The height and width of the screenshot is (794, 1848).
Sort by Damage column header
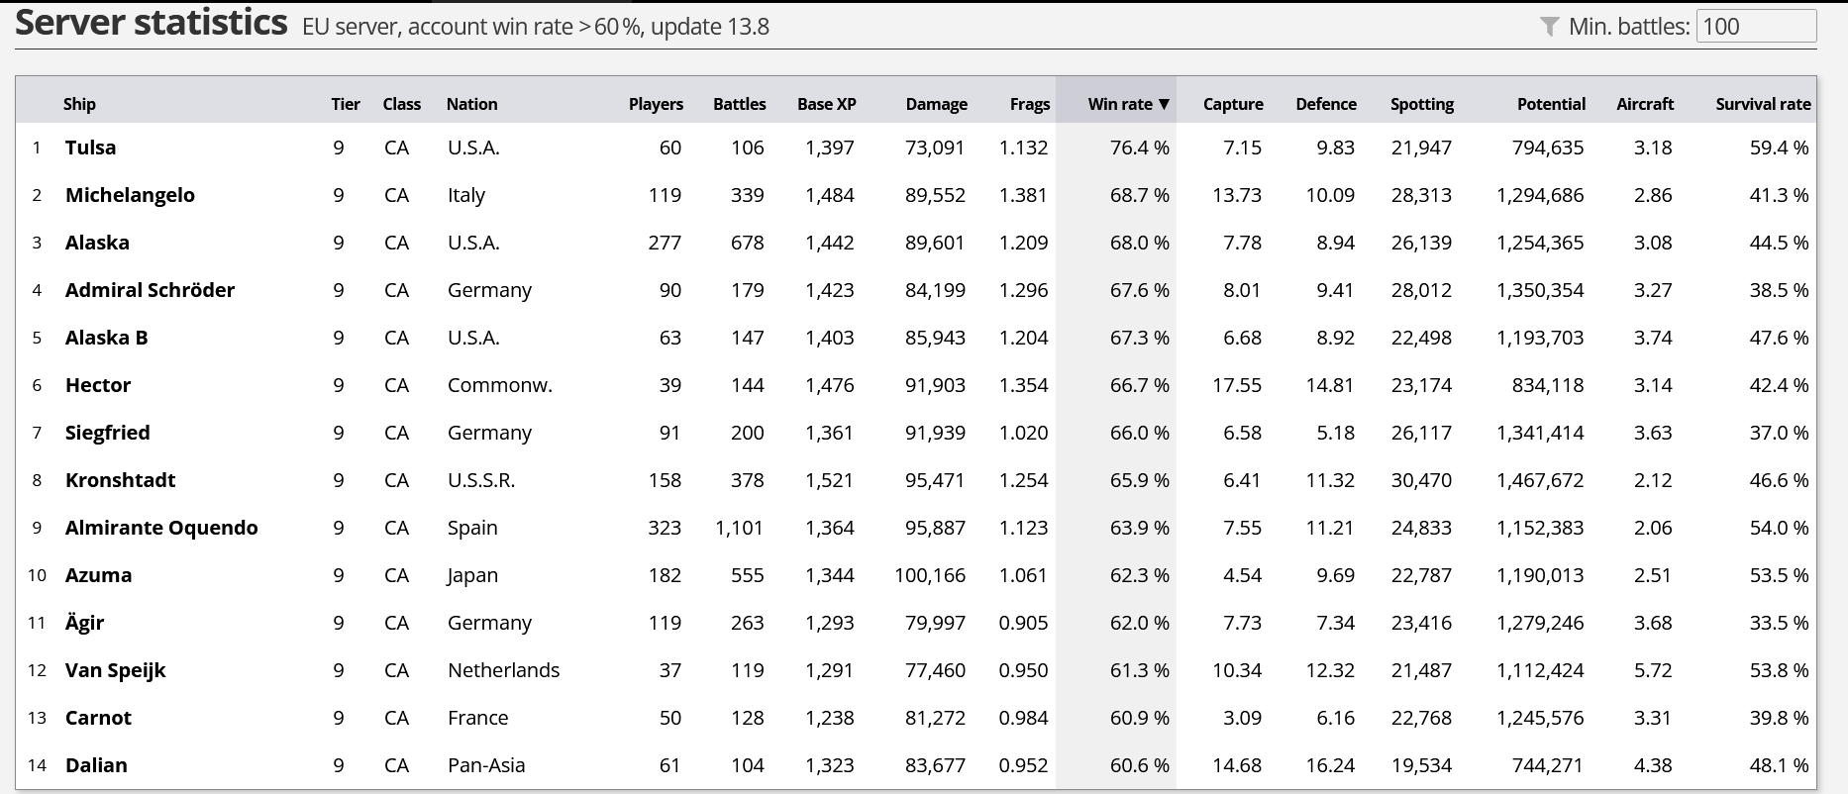coord(936,104)
